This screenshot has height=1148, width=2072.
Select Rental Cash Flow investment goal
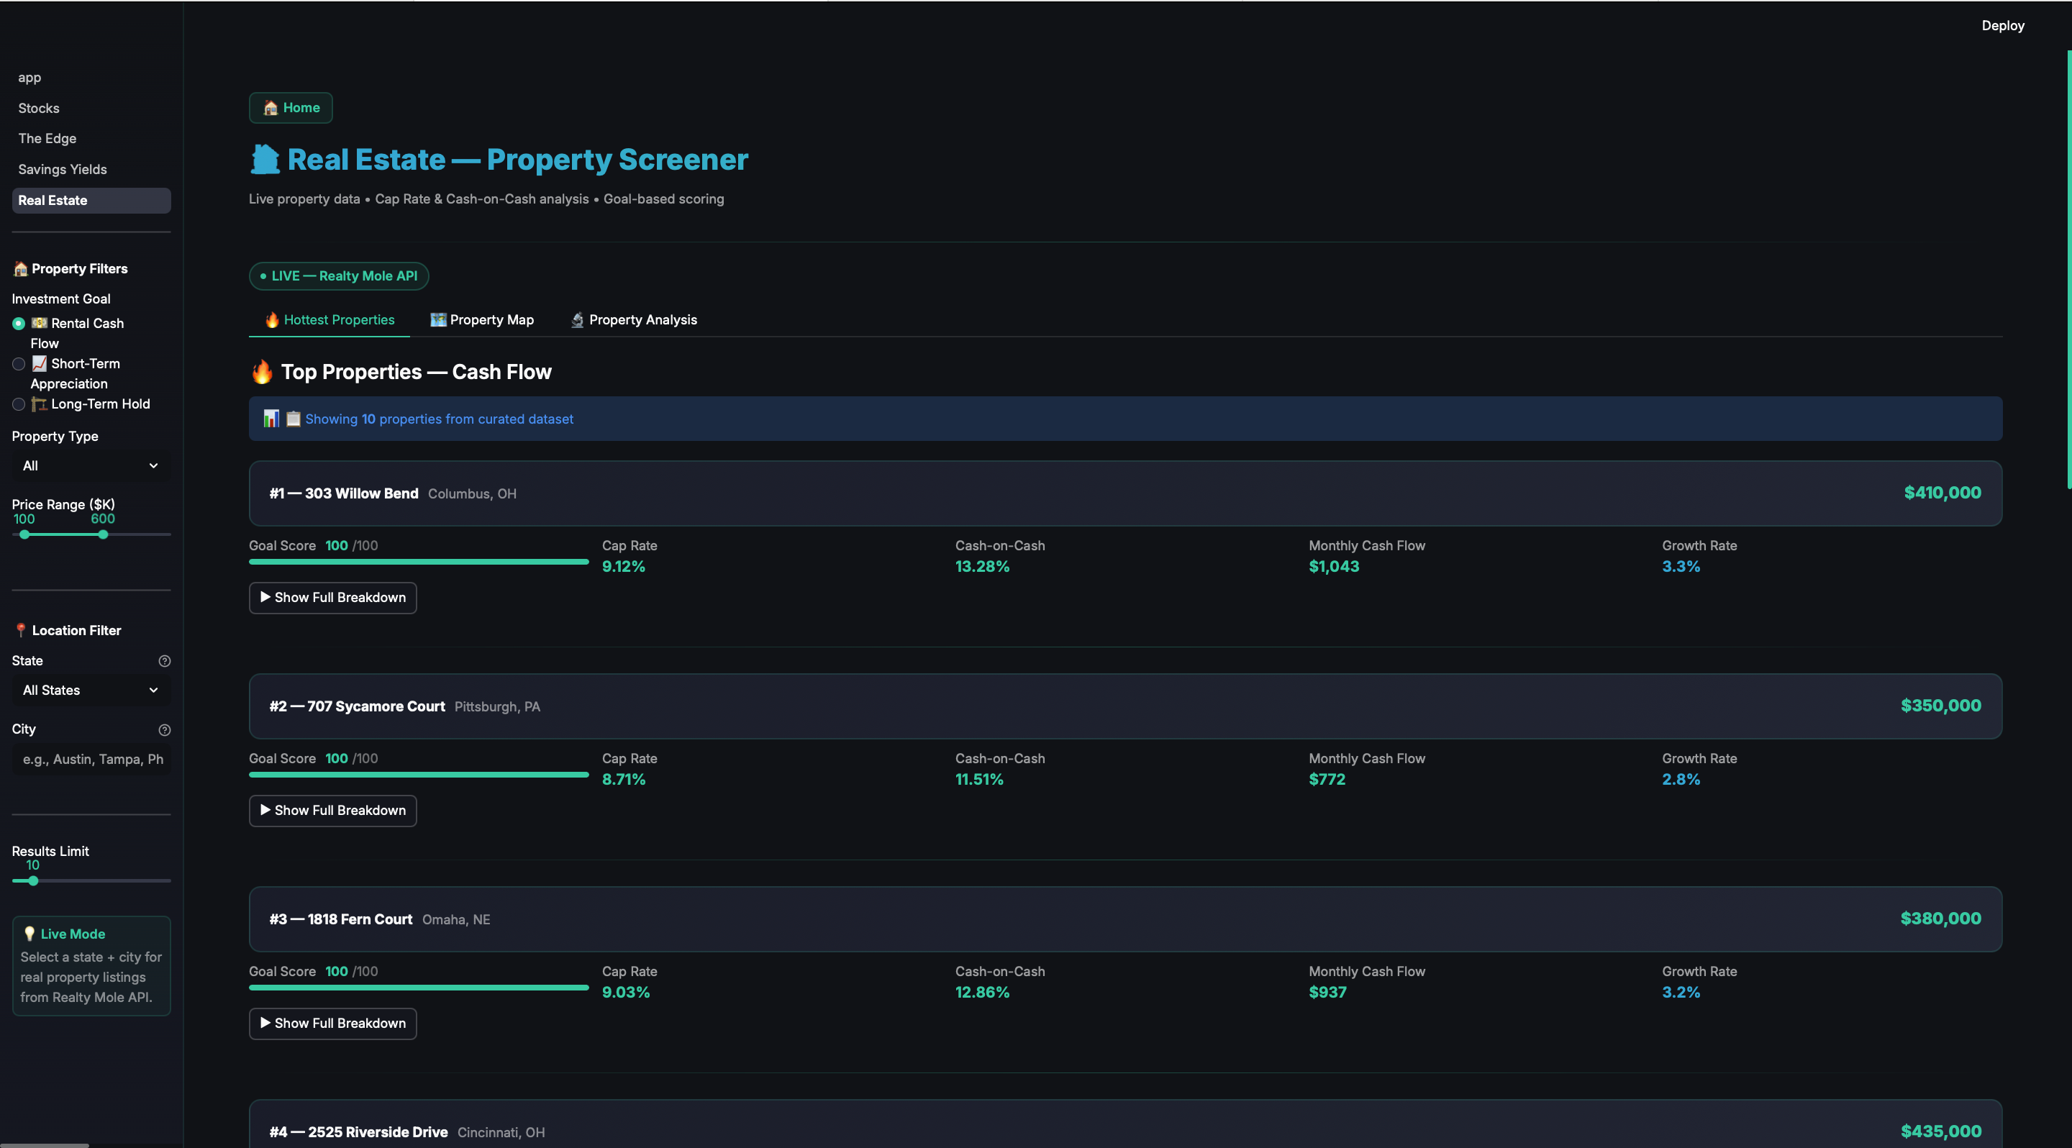click(19, 324)
